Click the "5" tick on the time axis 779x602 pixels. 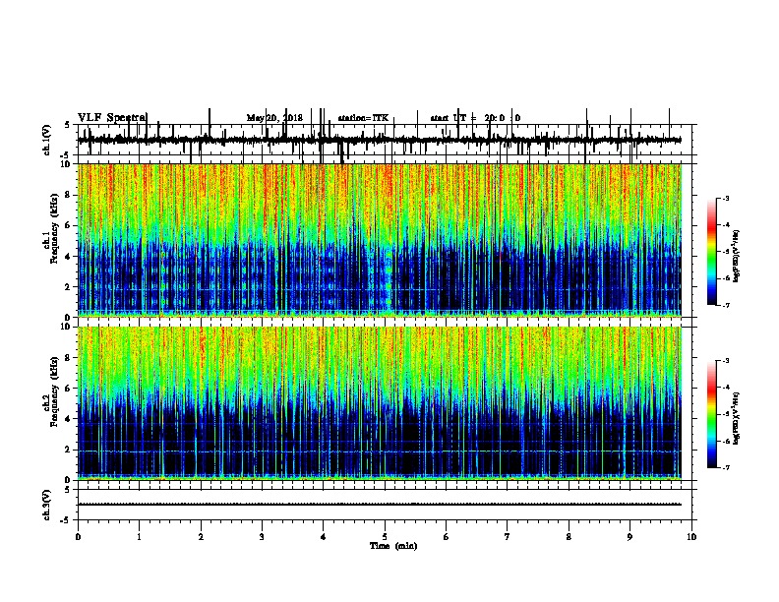tap(385, 537)
